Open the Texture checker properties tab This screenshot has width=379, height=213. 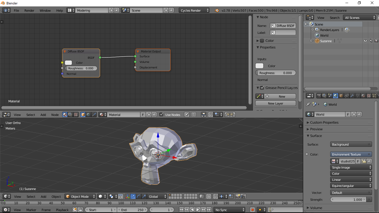click(369, 96)
